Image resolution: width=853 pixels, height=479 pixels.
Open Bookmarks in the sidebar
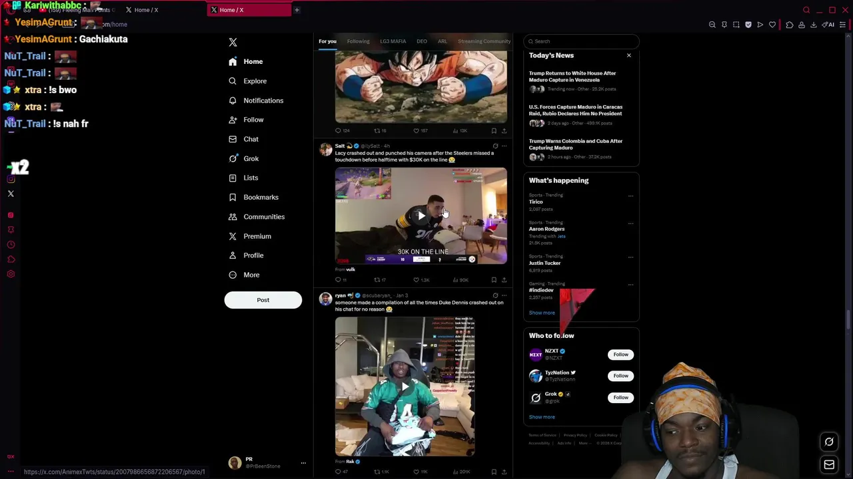coord(253,197)
